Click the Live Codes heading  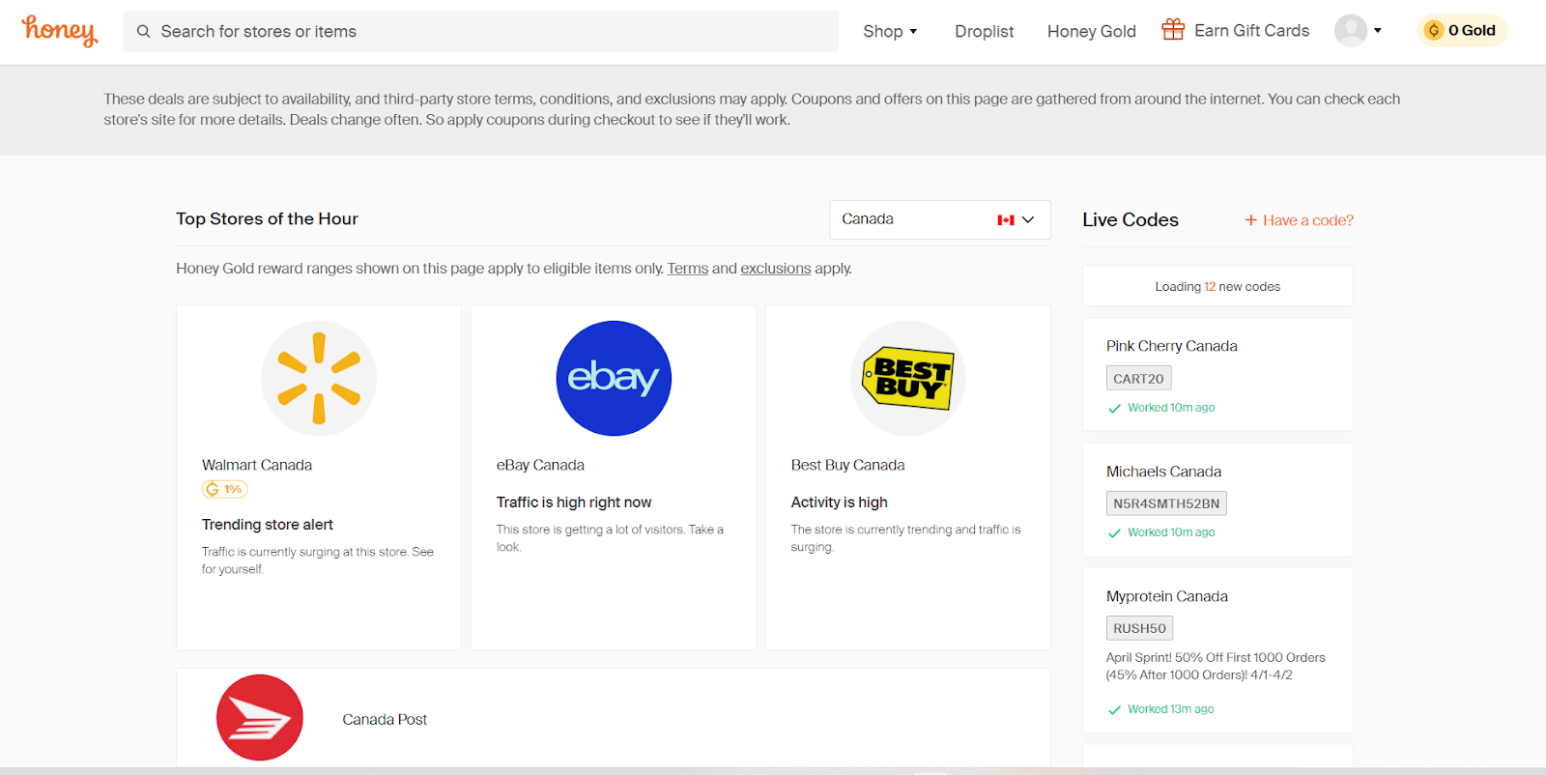[x=1131, y=220]
